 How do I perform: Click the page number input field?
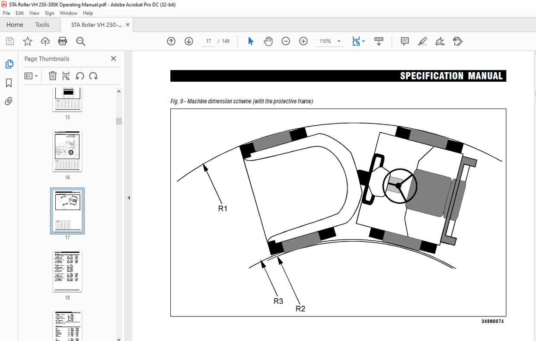[x=208, y=41]
